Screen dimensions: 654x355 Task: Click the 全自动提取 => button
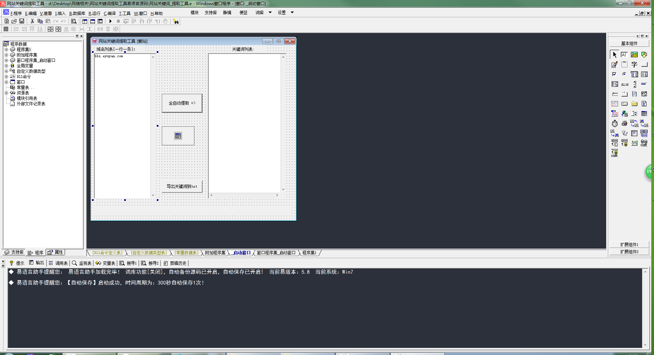pos(182,103)
